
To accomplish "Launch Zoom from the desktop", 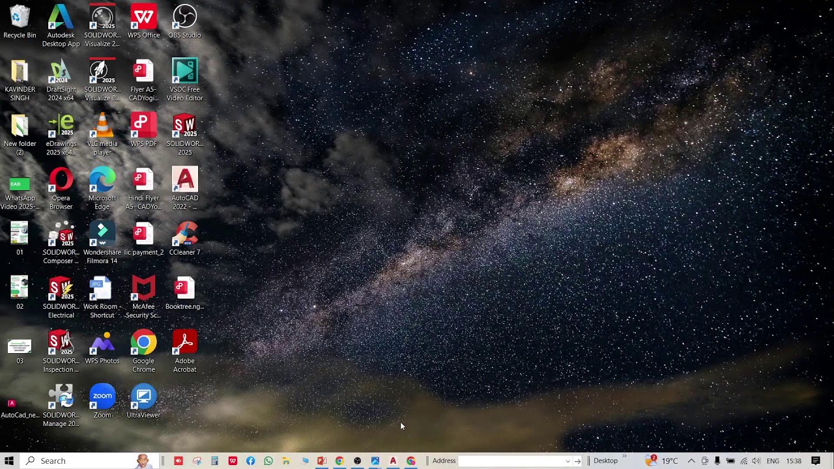I will (x=102, y=402).
